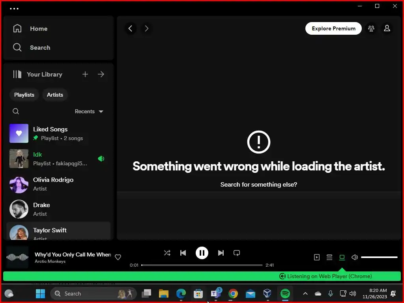Click the Spotify taskbar icon
Screen dimensions: 404x303
tap(285, 294)
